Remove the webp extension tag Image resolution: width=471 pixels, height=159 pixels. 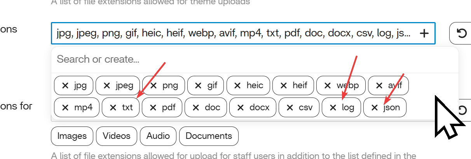click(328, 85)
